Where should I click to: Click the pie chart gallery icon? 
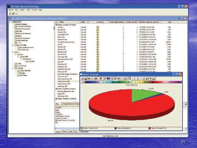(101, 79)
